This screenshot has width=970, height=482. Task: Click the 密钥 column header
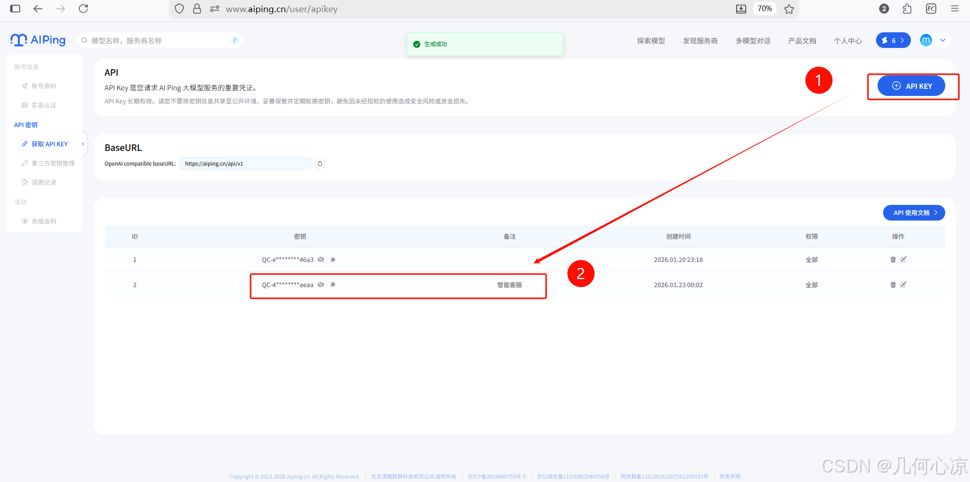(x=300, y=237)
